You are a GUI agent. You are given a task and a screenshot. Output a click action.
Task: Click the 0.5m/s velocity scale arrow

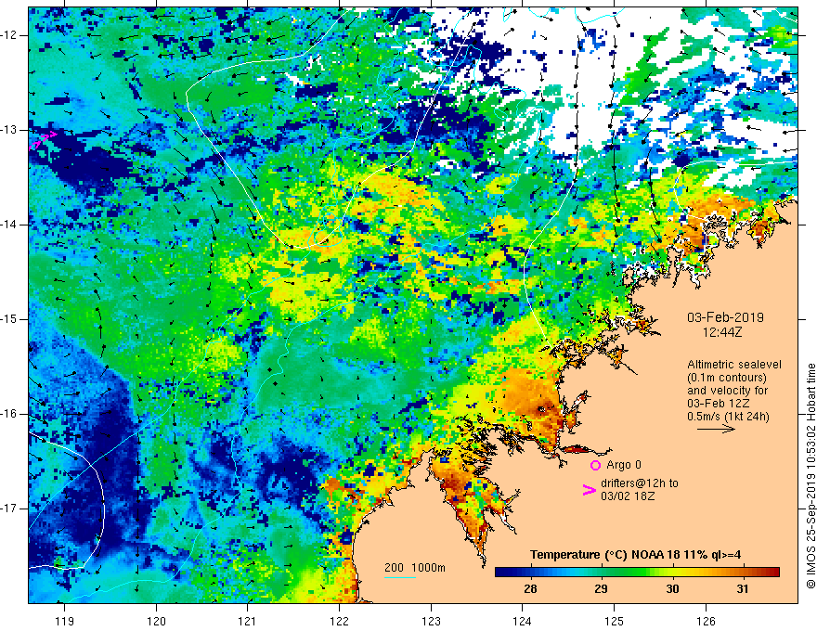[x=716, y=429]
